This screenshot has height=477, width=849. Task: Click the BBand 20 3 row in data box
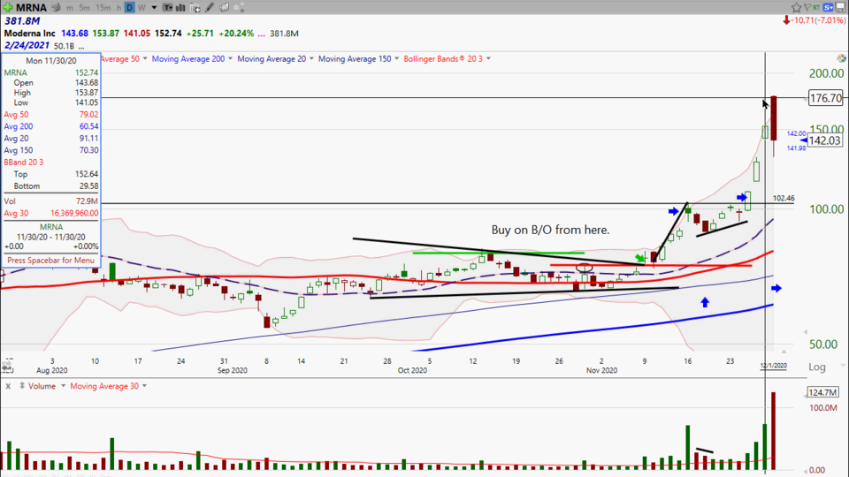click(51, 163)
